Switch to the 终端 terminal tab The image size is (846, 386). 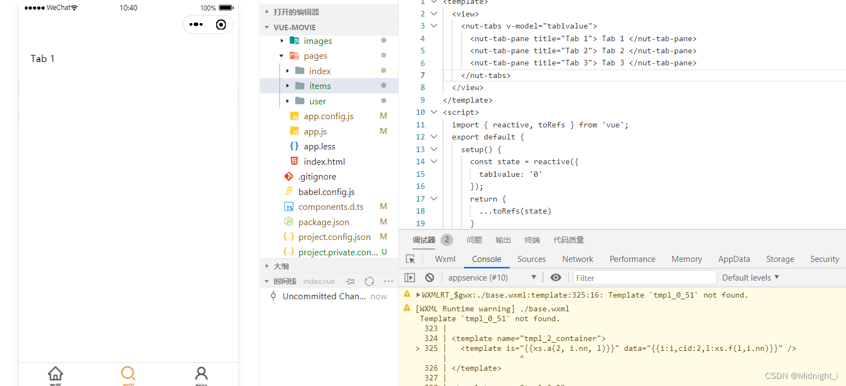[532, 240]
